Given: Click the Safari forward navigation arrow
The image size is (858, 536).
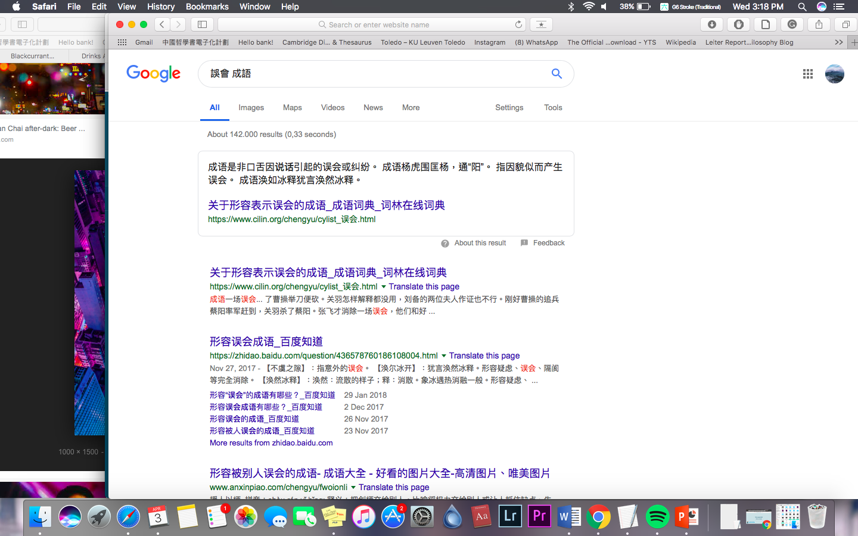Looking at the screenshot, I should [x=178, y=24].
